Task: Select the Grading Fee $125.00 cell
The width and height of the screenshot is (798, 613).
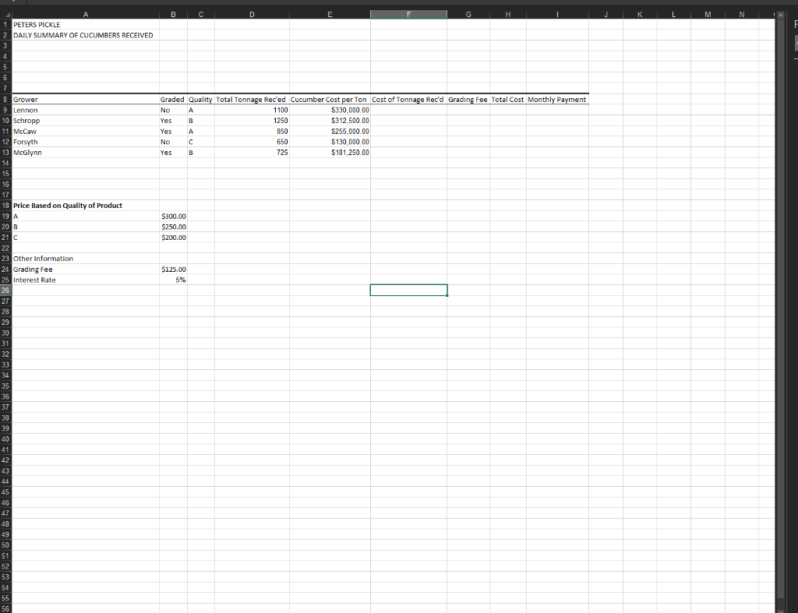Action: pos(173,269)
